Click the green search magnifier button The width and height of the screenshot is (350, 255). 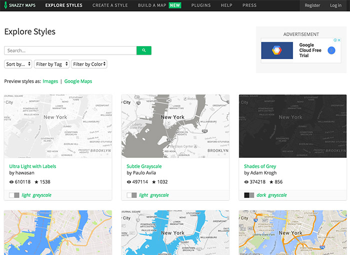coord(144,50)
